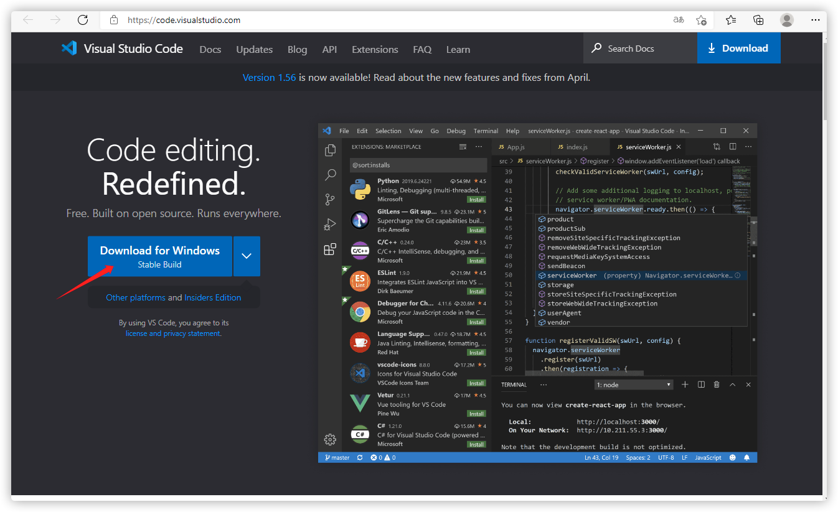
Task: Open the Updates navigation item
Action: 255,49
